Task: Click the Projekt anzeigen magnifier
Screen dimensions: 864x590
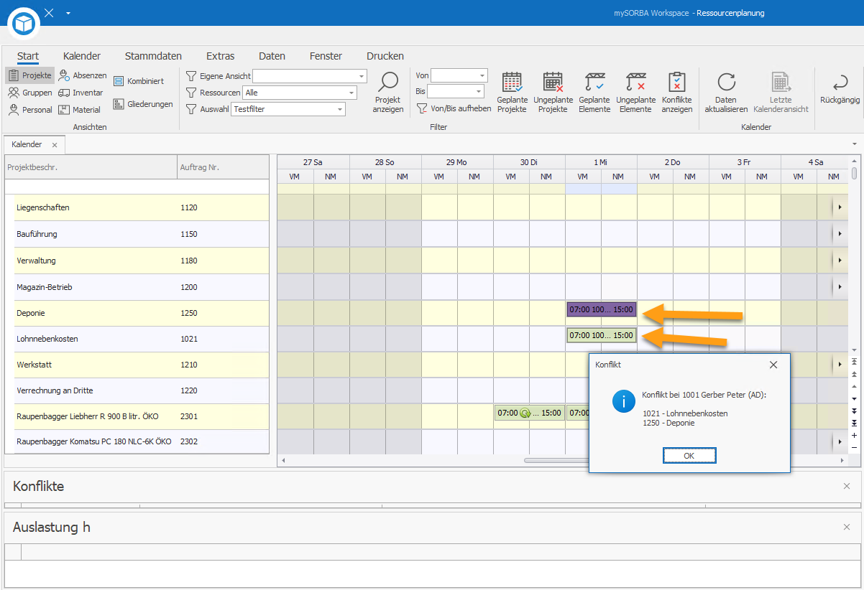Action: point(388,93)
